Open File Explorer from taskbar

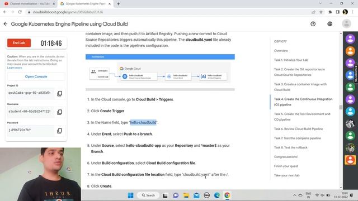pos(186,195)
